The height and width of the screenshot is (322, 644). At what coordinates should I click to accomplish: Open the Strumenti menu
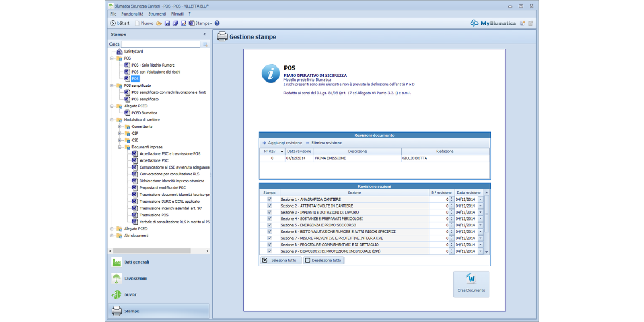pos(157,13)
